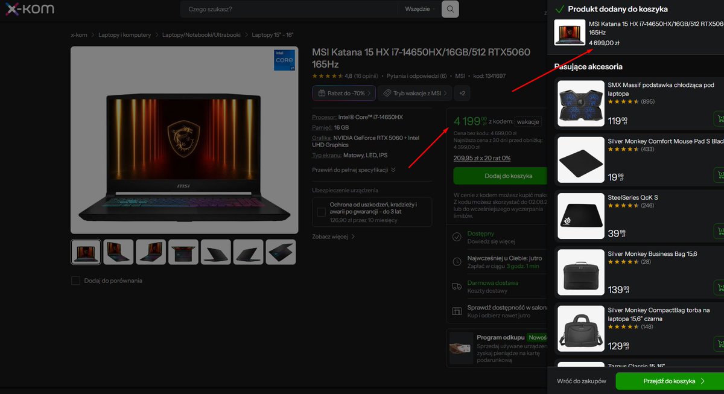Screen dimensions: 724x394
Task: Open the 'Koszty dostawy' link
Action: coord(487,291)
